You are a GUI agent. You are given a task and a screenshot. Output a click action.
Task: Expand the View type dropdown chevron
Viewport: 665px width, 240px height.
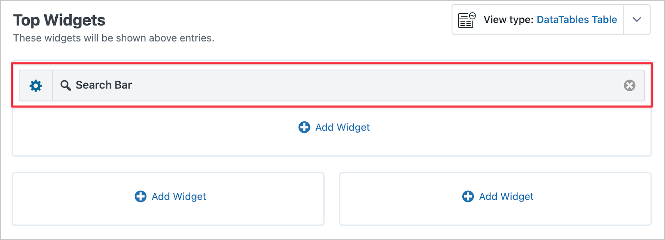pyautogui.click(x=637, y=19)
